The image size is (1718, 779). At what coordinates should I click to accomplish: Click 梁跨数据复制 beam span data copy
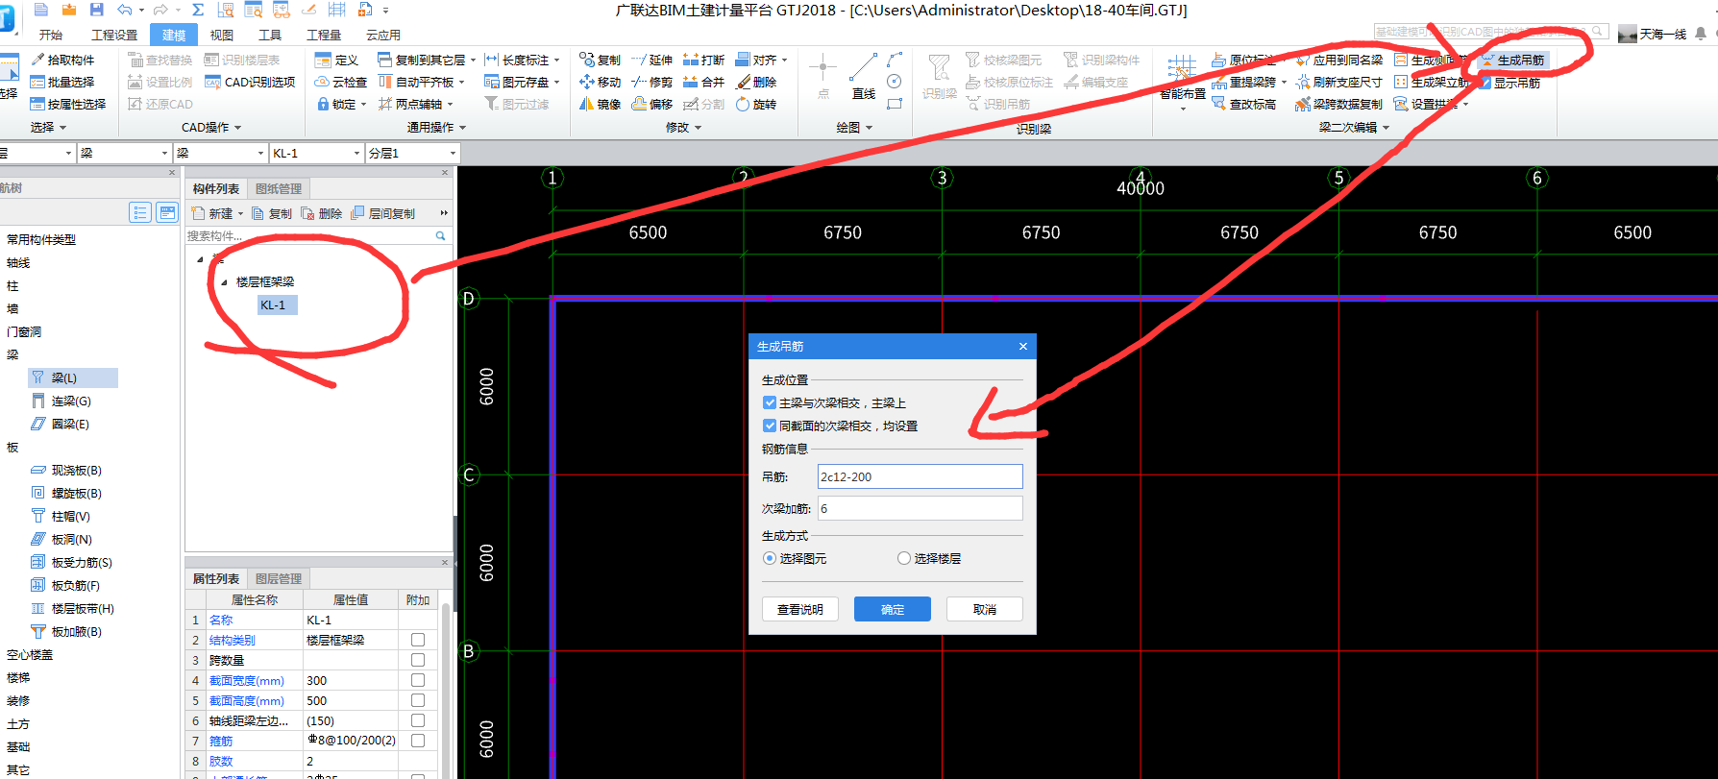(x=1338, y=104)
